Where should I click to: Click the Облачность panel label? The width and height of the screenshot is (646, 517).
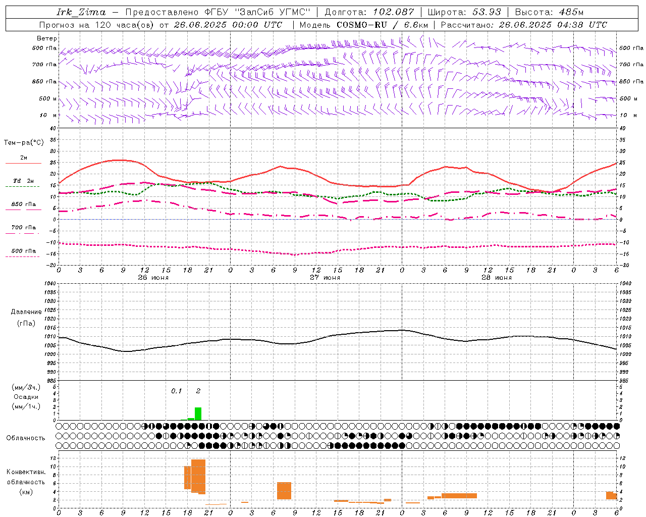pyautogui.click(x=26, y=438)
